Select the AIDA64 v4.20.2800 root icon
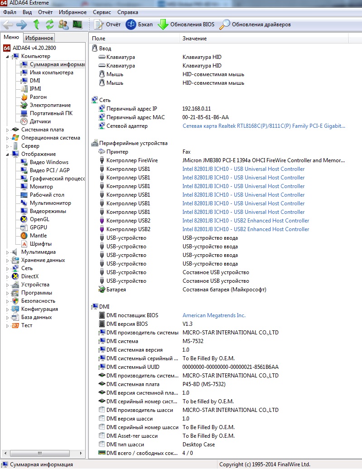The height and width of the screenshot is (469, 362). [x=7, y=48]
